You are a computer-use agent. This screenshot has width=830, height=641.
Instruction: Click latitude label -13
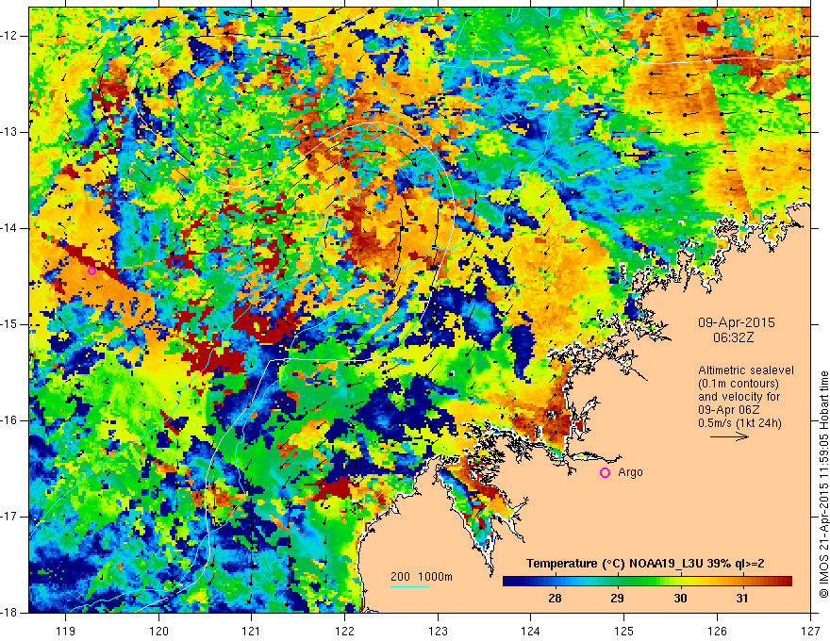coord(10,132)
